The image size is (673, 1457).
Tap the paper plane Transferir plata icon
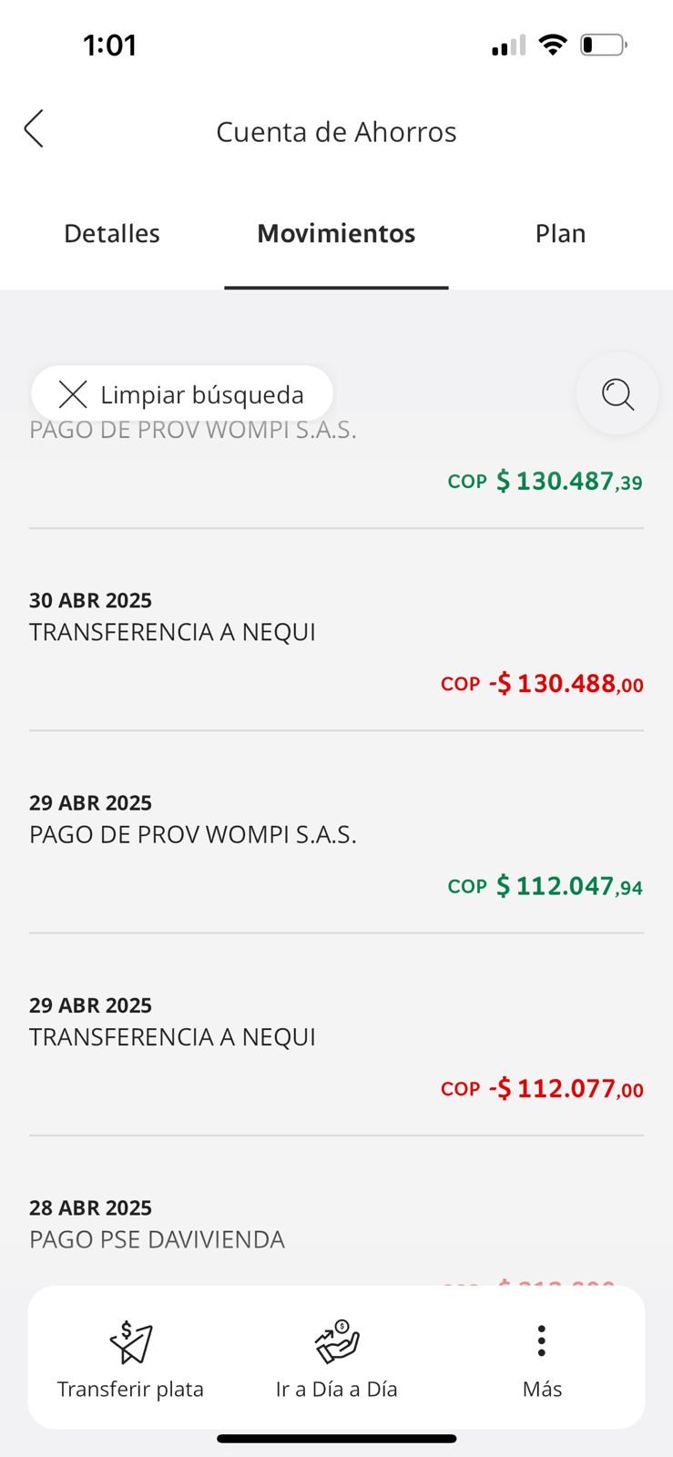[131, 1342]
